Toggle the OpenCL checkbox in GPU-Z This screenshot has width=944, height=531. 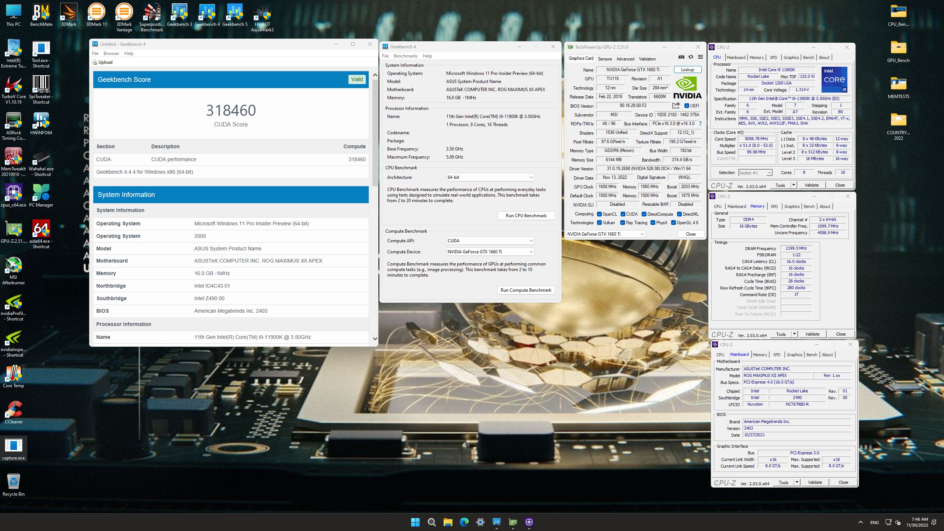tap(599, 214)
